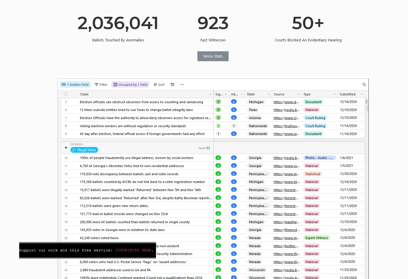Screen dimensions: 408x279
Task: Select claim '2,689 fraudulent addresses used in GA and PA'
Action: (115, 270)
